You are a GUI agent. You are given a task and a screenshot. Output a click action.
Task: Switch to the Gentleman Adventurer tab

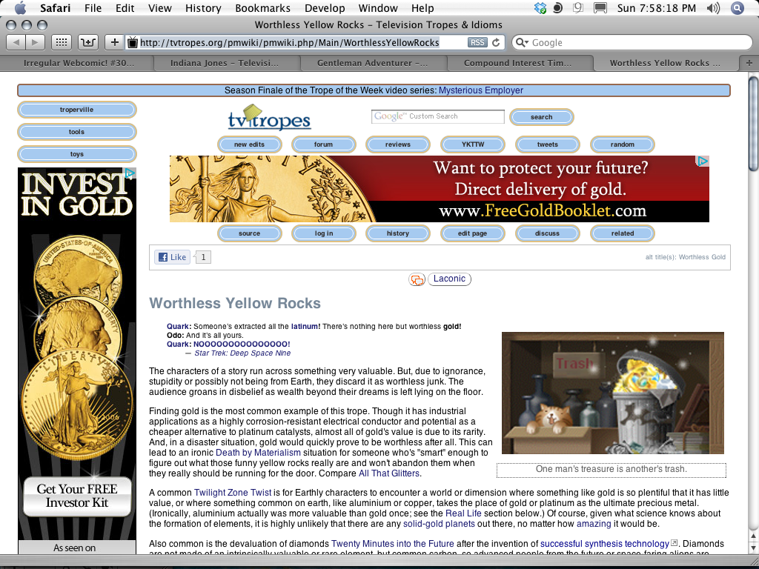click(372, 63)
